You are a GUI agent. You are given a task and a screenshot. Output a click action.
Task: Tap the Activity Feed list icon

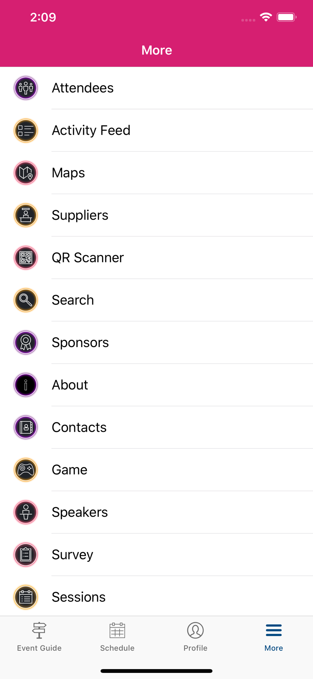pyautogui.click(x=26, y=130)
